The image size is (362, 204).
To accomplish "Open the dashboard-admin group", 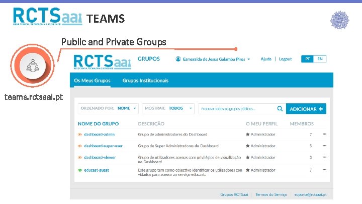I will tap(99, 134).
